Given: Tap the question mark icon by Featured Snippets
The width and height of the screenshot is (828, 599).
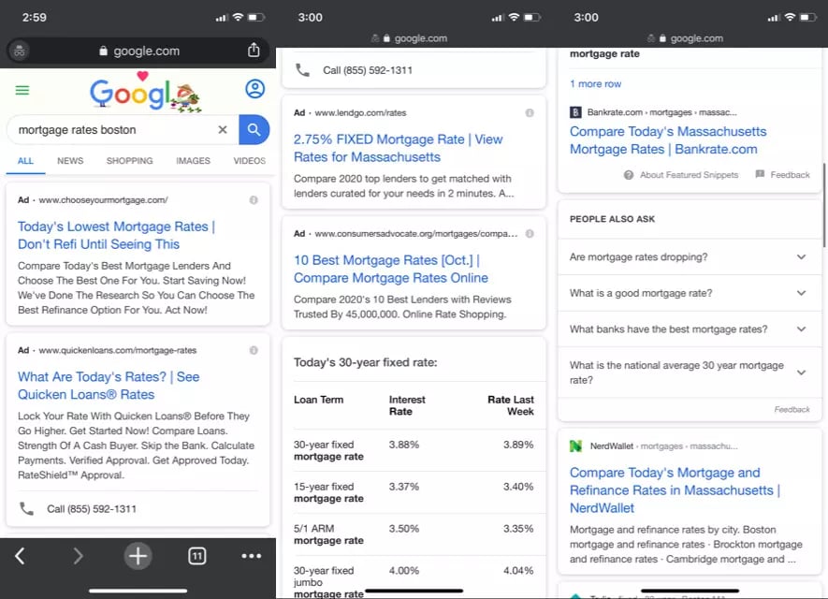Looking at the screenshot, I should pos(629,175).
